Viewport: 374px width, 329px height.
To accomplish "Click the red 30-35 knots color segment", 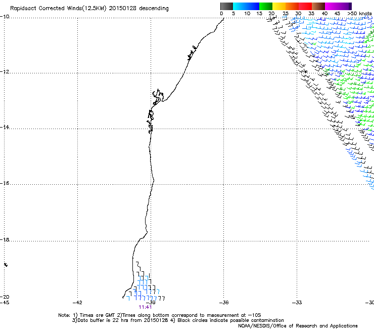I will click(305, 6).
